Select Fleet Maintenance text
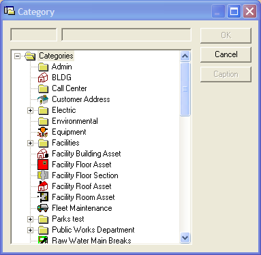 [82, 208]
